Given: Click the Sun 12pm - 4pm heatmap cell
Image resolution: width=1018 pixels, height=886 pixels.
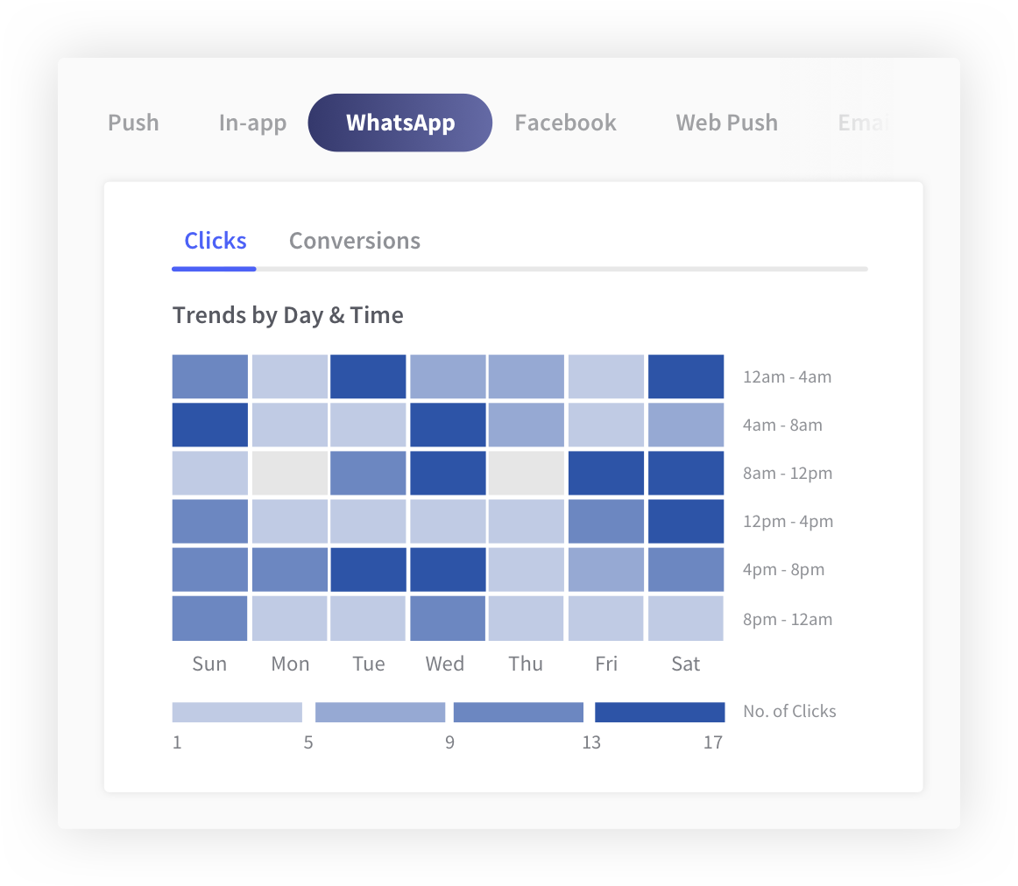Looking at the screenshot, I should [x=209, y=521].
